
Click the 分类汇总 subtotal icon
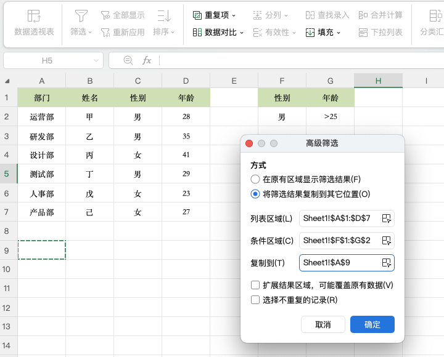435,16
